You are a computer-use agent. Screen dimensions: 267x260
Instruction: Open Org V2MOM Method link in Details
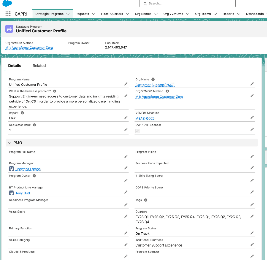tap(159, 97)
